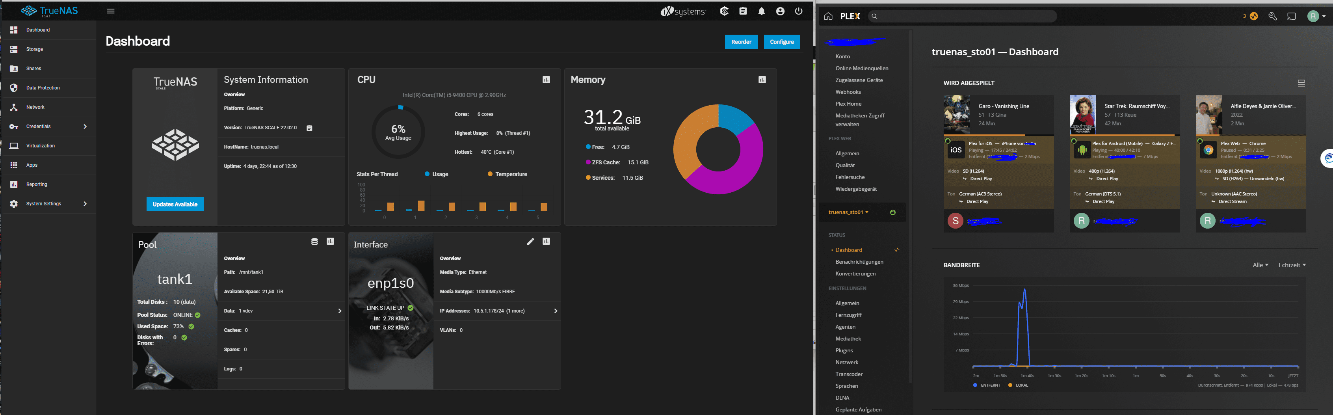Go to Plex home icon
Screen dimensions: 1333x415
coord(829,16)
